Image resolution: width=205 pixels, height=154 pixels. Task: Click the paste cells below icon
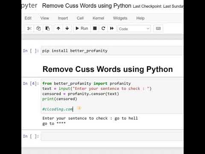coord(47,29)
